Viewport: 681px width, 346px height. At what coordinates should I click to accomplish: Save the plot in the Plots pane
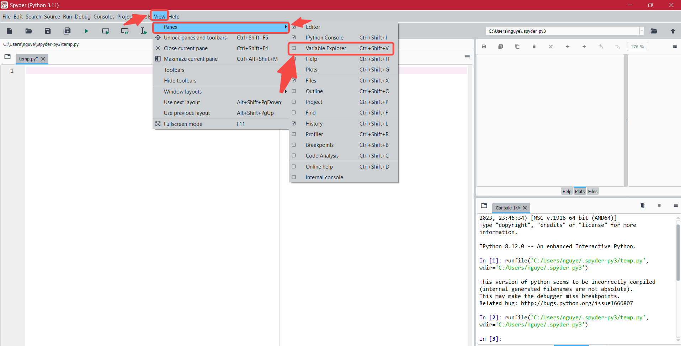(x=484, y=47)
